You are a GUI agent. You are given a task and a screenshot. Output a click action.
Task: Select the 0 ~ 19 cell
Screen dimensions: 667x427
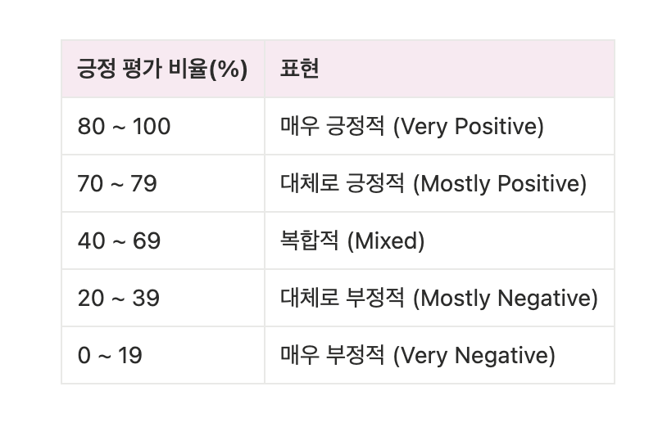(163, 355)
